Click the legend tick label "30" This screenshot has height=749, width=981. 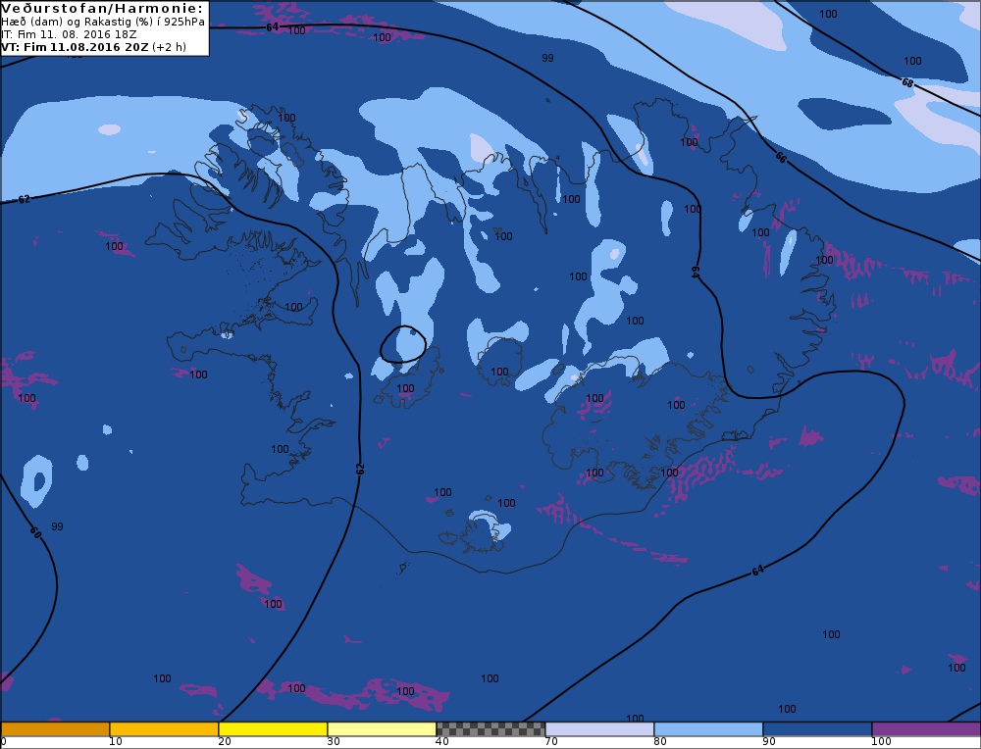334,741
